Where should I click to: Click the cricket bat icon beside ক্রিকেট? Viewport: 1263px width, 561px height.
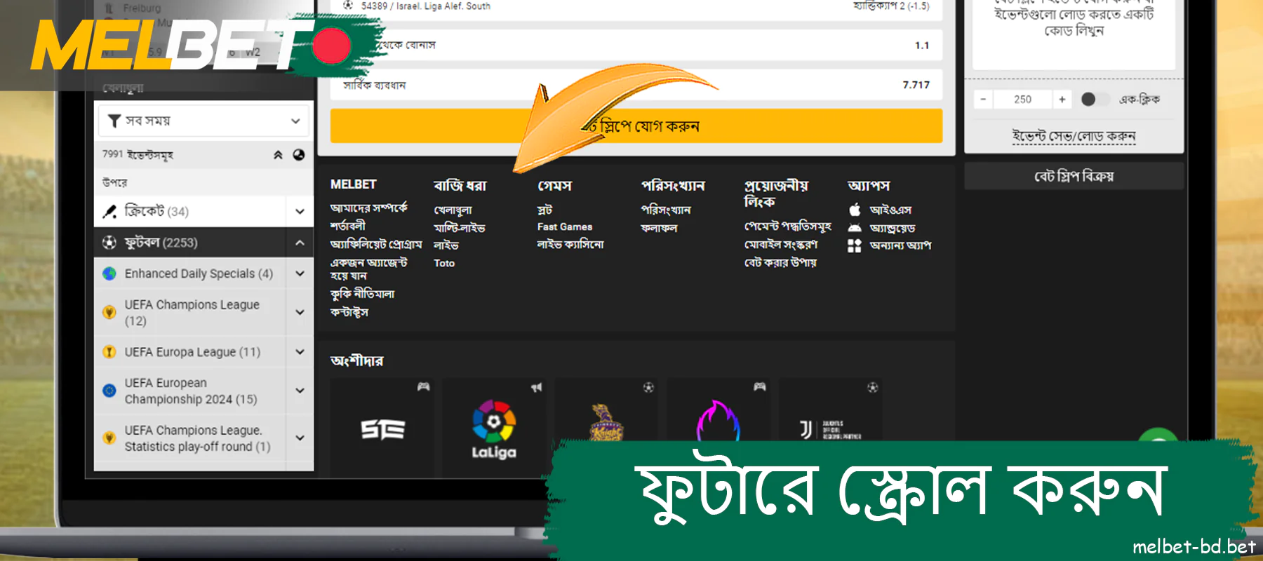tap(109, 211)
